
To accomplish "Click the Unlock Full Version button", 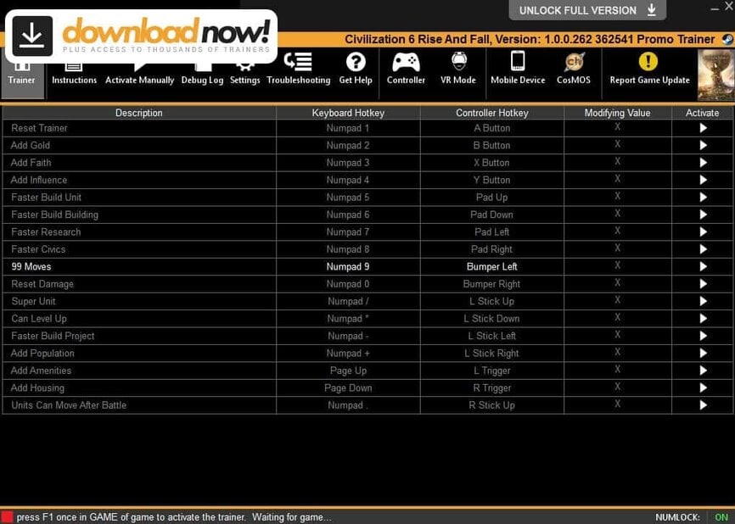I will tap(587, 10).
